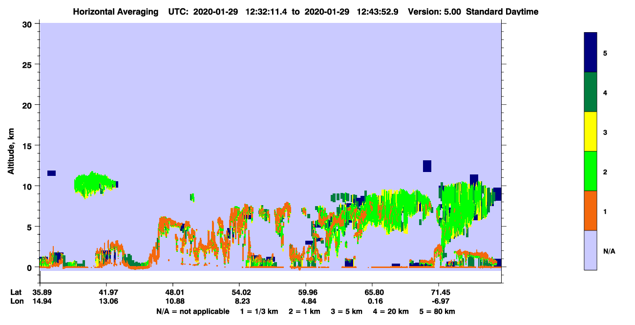Click the colorbar label 1
Screen dimensions: 635x325
605,210
